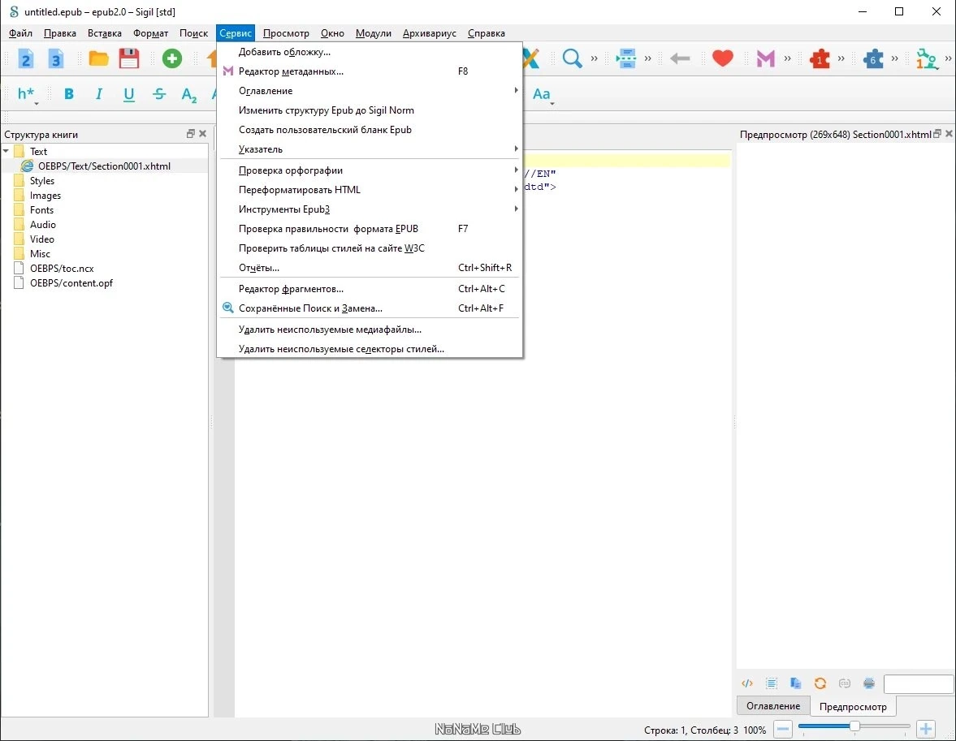Image resolution: width=956 pixels, height=741 pixels.
Task: Click the green Add new file icon
Action: pos(172,58)
